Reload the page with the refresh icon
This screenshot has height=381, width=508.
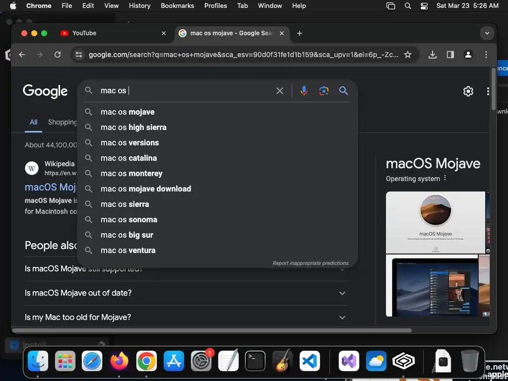pos(58,55)
